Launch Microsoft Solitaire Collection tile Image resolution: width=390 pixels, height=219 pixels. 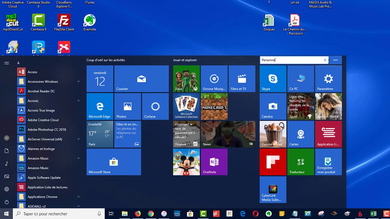pos(186,106)
